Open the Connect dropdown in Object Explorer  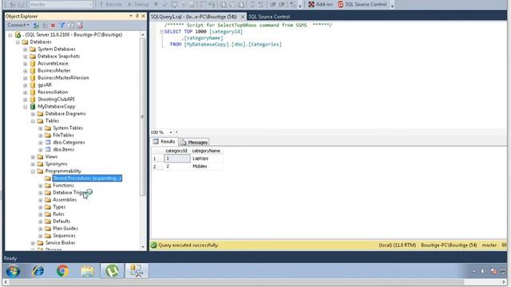[x=18, y=25]
